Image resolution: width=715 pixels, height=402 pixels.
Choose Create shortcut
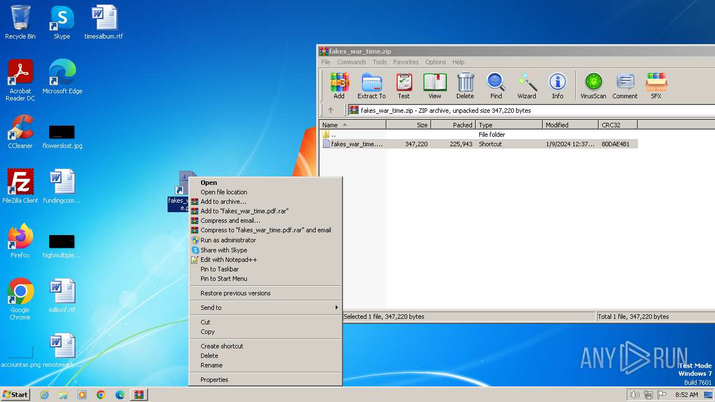coord(265,346)
